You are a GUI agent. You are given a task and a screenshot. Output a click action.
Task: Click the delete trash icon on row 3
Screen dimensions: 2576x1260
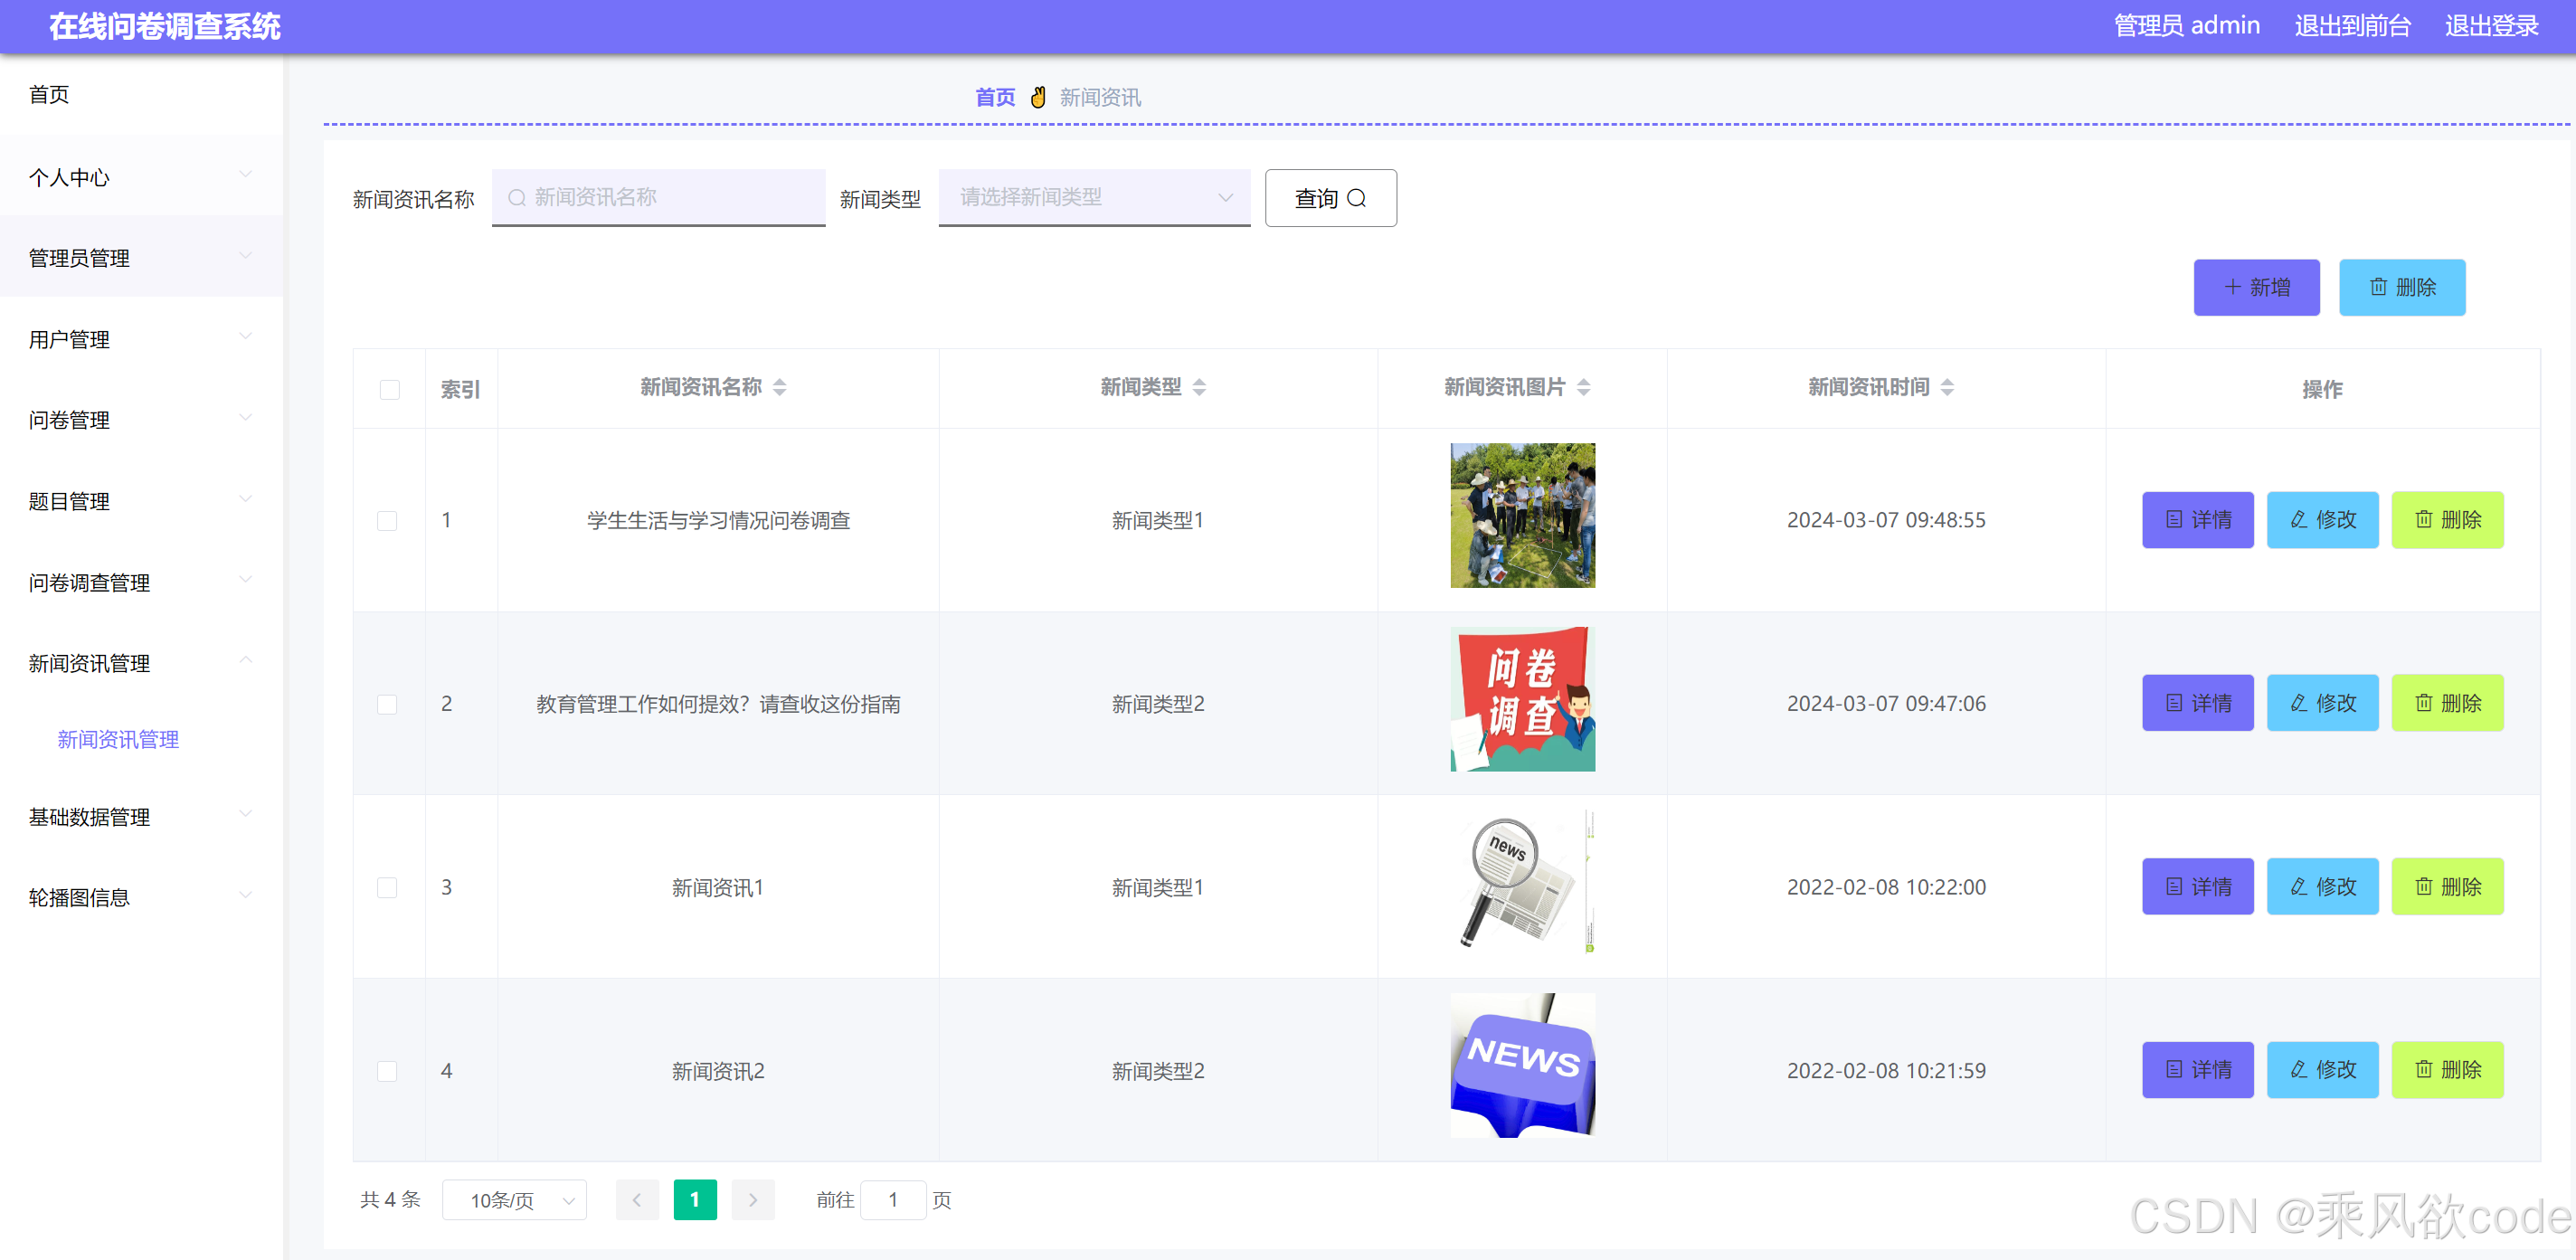coord(2423,885)
